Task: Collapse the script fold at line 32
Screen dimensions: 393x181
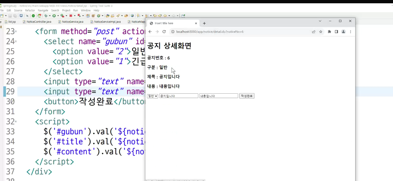Action: click(x=16, y=121)
